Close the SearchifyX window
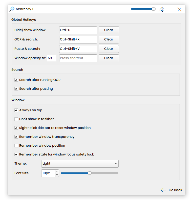The height and width of the screenshot is (201, 193). click(179, 9)
